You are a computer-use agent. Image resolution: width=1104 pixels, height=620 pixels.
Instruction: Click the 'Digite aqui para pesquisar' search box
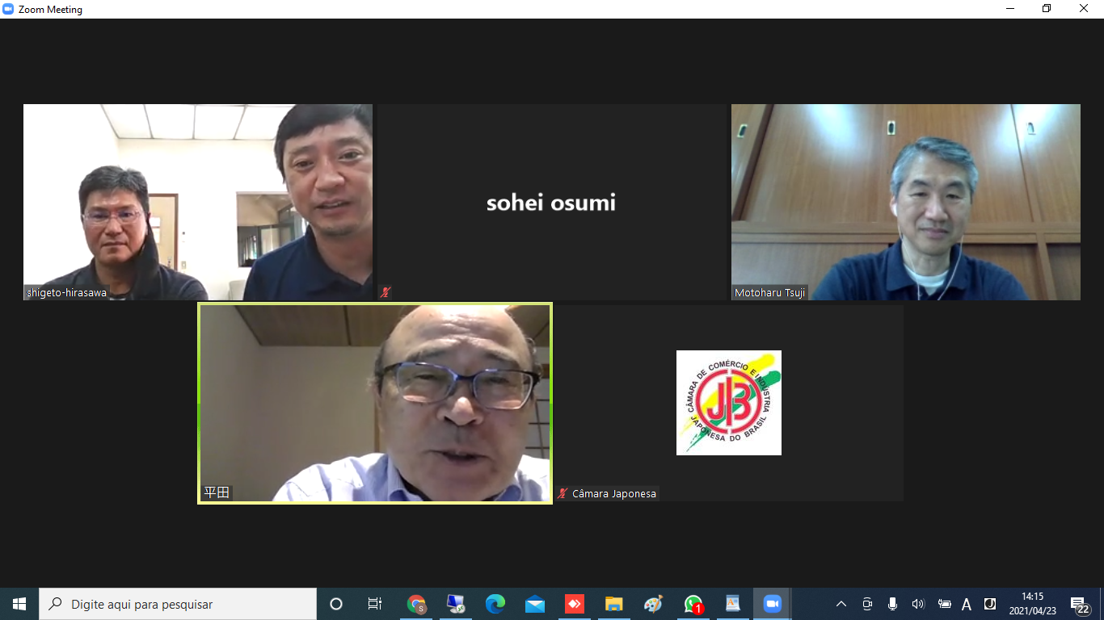(178, 604)
